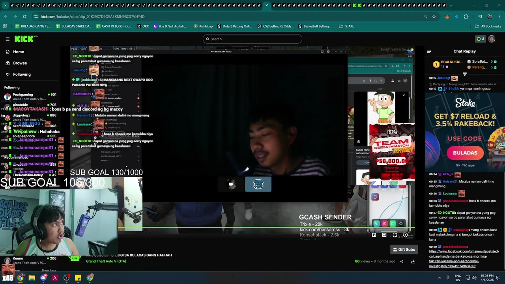Open the gmanews Facebook link in chat
505x284 pixels.
(464, 259)
